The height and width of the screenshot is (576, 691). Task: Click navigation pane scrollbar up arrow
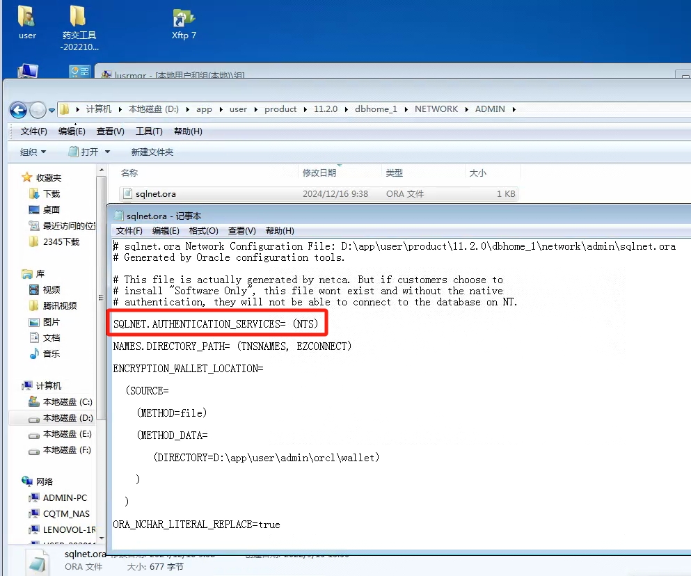[102, 170]
